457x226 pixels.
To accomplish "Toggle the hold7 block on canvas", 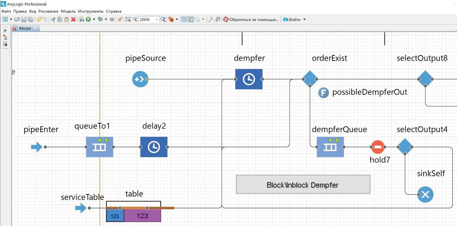I will tap(378, 147).
